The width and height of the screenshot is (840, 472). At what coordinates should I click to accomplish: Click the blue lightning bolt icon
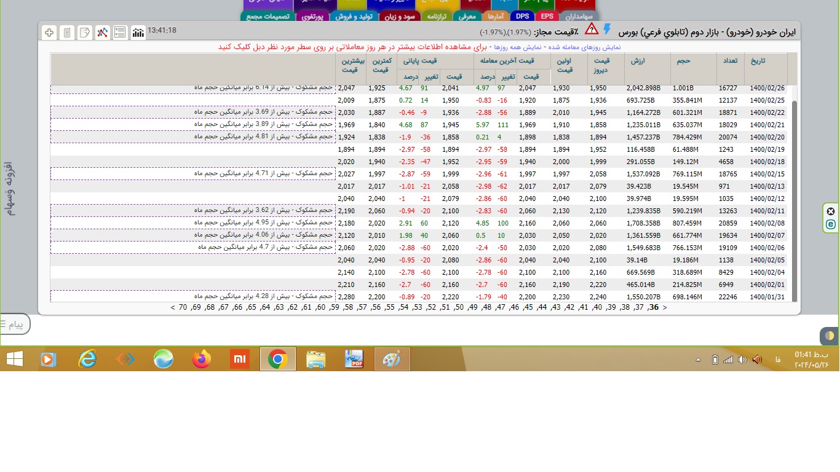[607, 29]
